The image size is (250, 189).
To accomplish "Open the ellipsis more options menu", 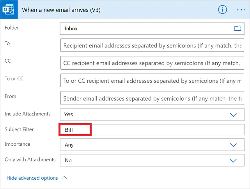I will pos(241,10).
